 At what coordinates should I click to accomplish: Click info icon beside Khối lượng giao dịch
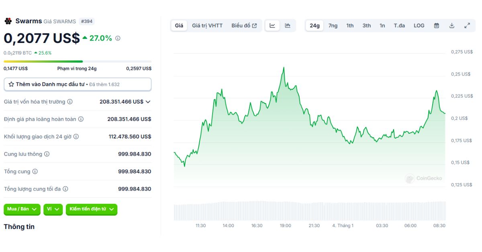click(76, 137)
